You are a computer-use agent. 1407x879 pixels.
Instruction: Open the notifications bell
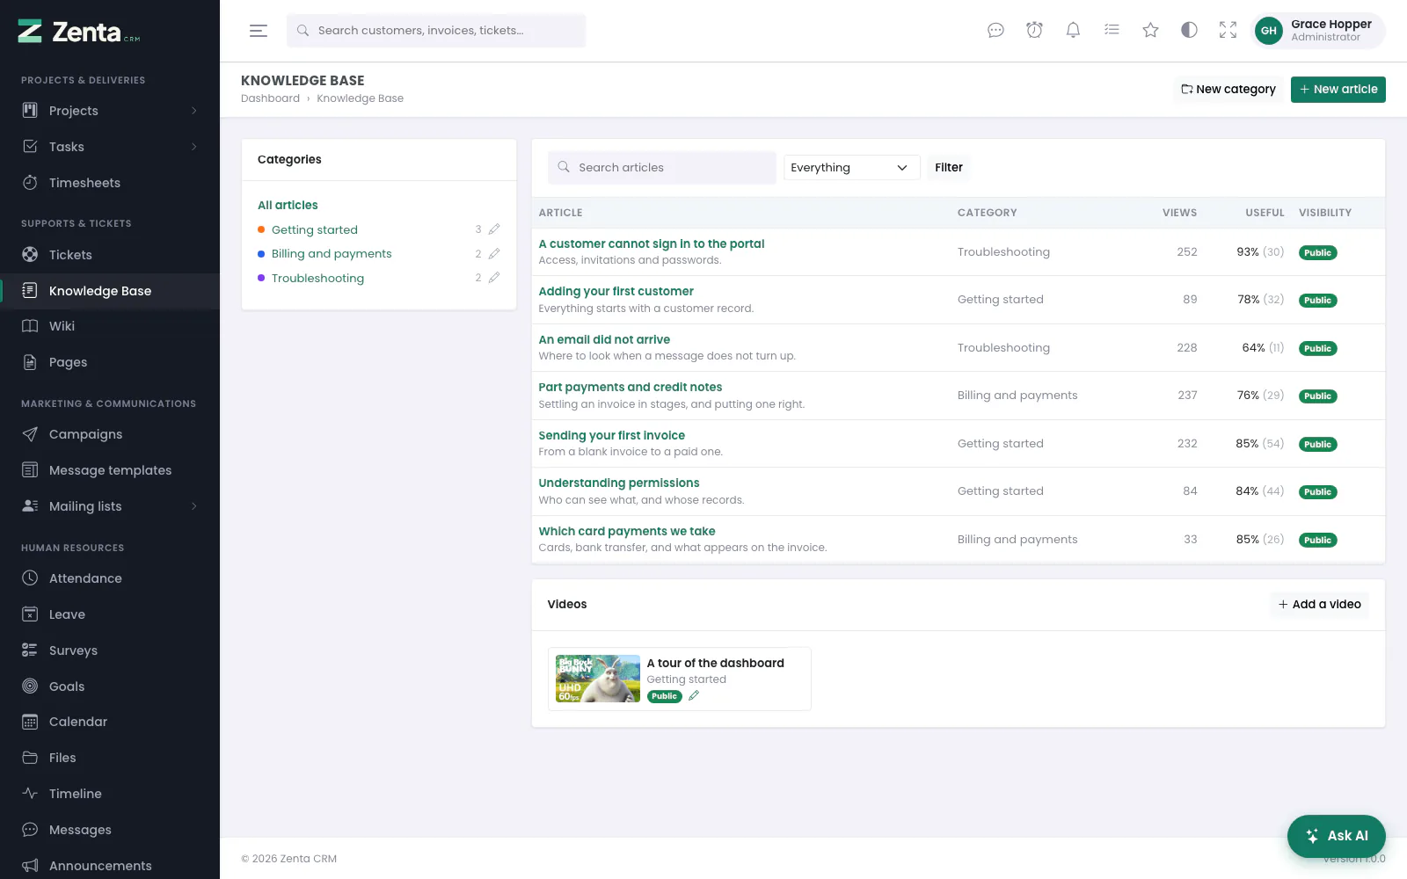[1073, 31]
